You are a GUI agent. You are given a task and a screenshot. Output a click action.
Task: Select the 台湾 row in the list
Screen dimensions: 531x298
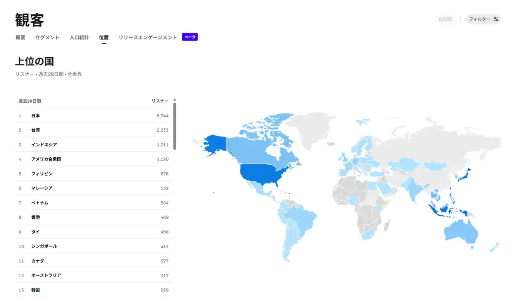point(94,130)
